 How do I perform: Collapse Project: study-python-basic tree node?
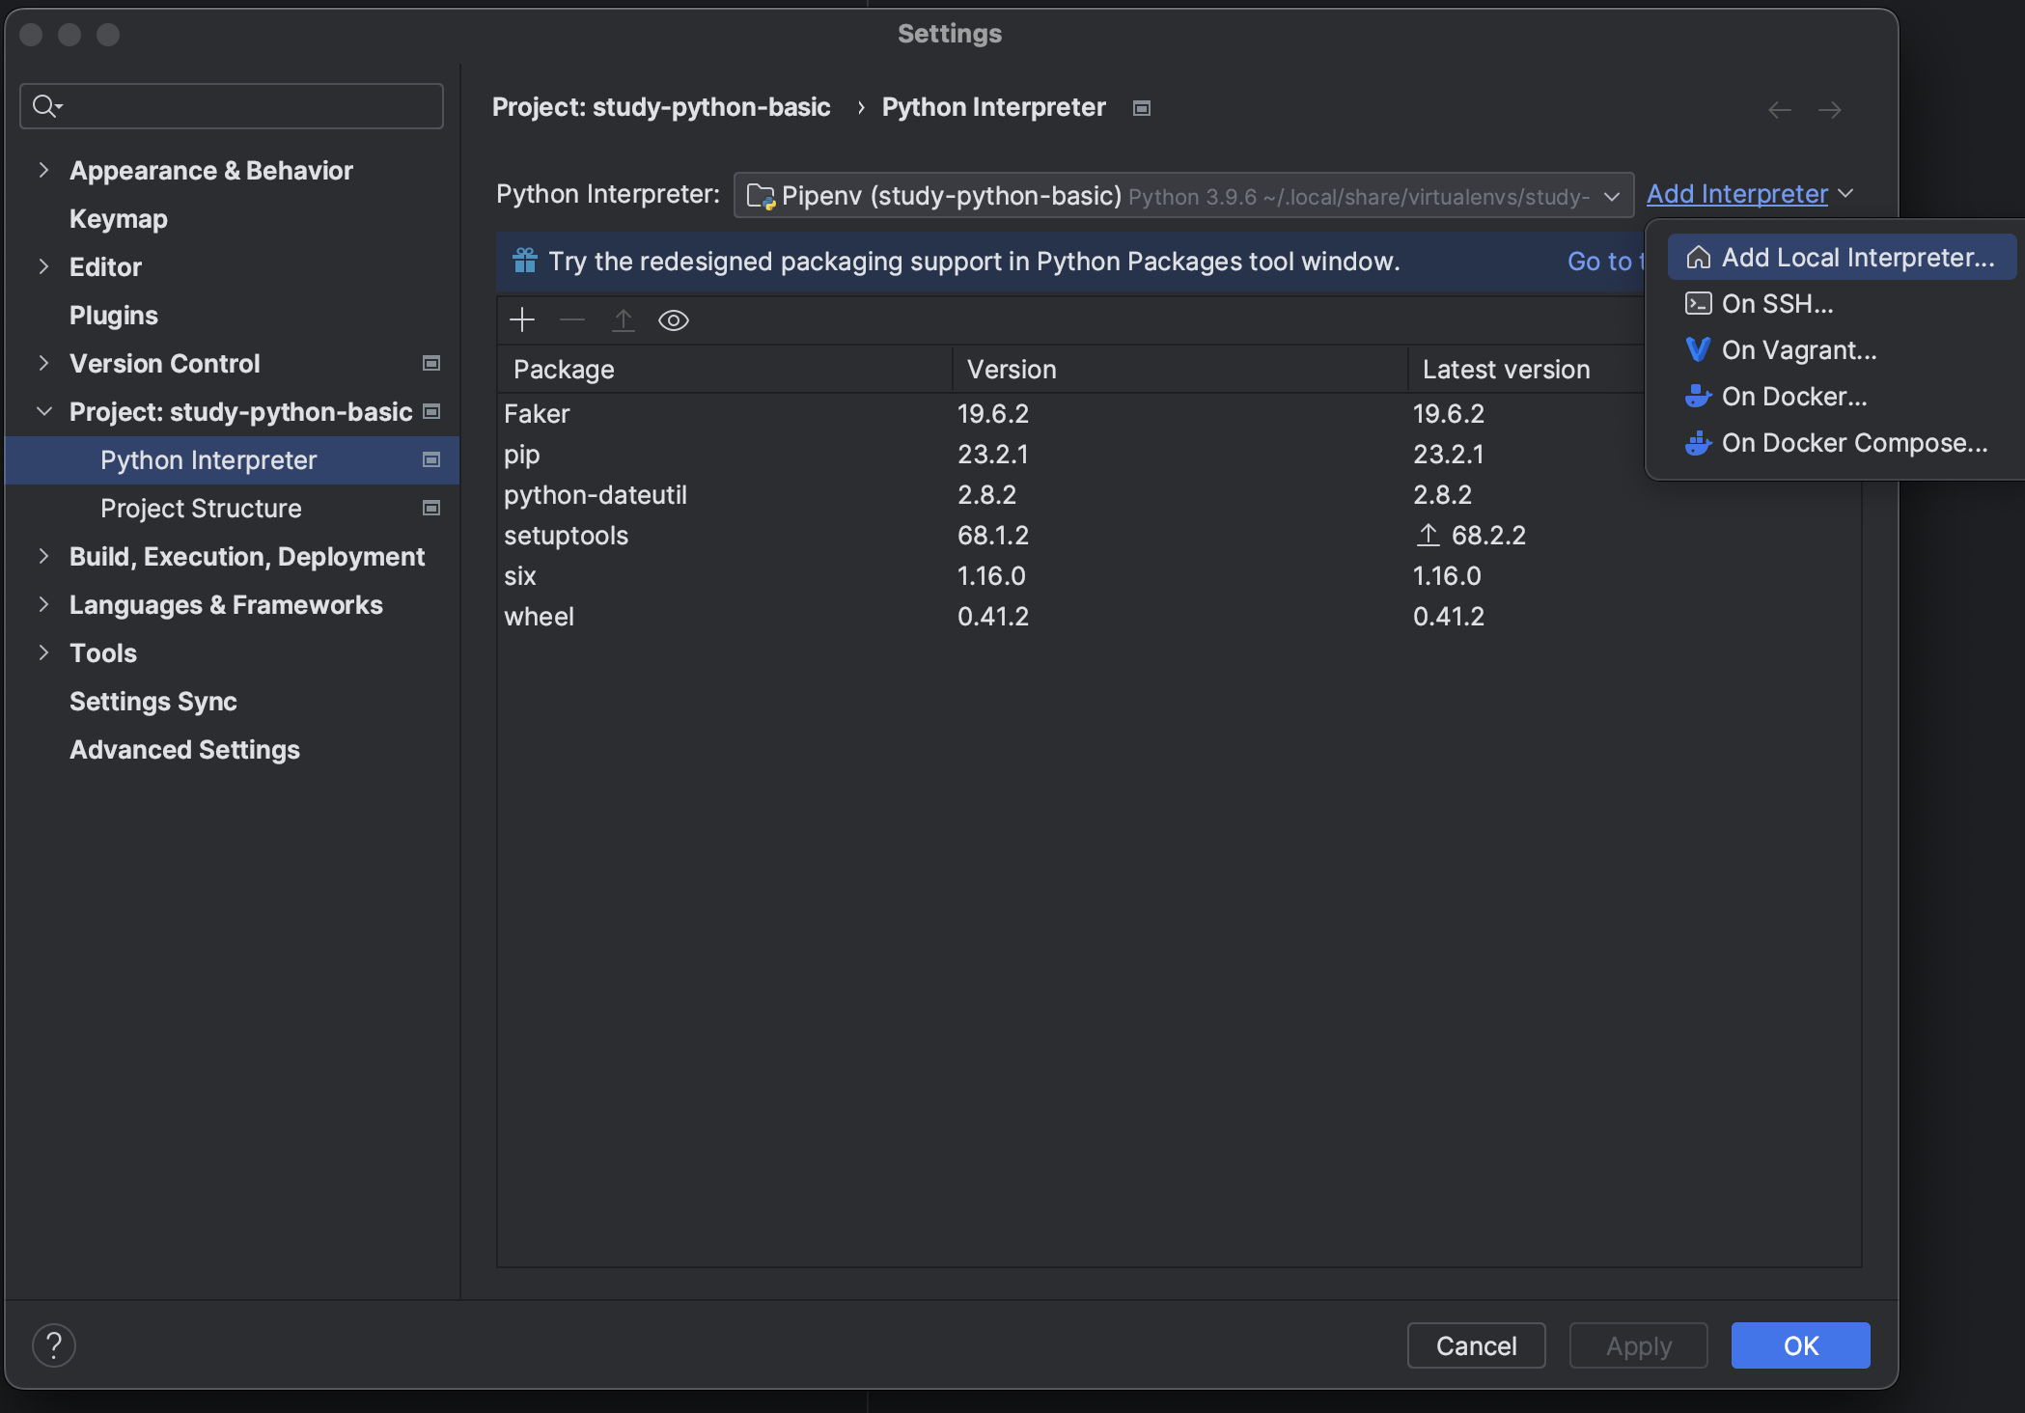pyautogui.click(x=43, y=411)
